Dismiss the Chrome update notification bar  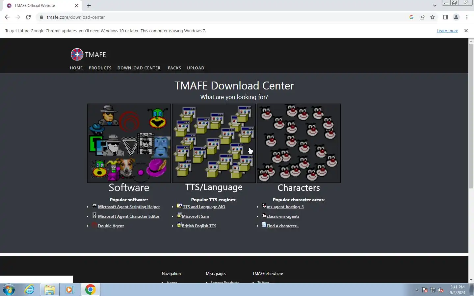[x=466, y=31]
